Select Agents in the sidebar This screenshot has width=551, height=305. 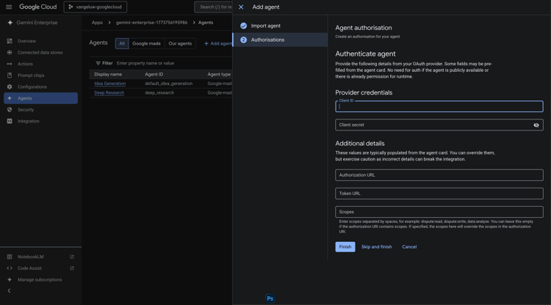40,98
